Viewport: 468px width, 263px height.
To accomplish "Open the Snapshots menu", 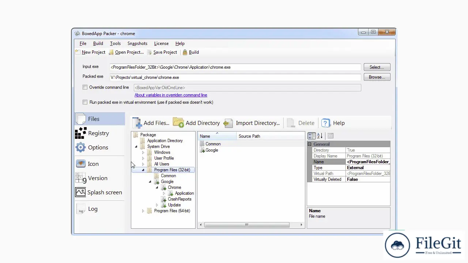I will pos(137,43).
